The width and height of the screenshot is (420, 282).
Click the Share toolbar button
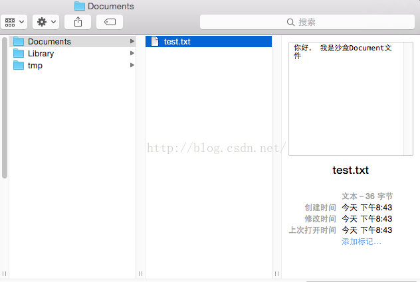(78, 22)
